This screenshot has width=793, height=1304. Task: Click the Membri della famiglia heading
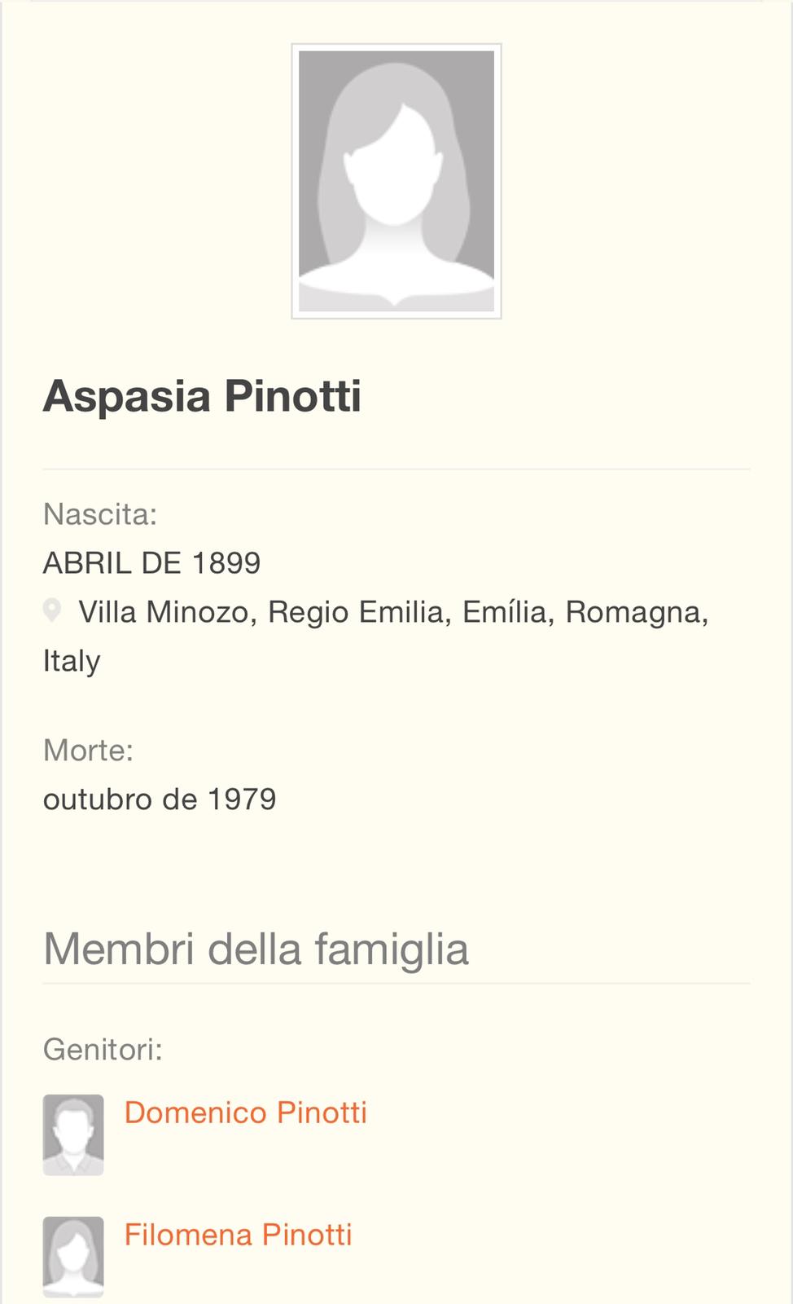[x=256, y=949]
